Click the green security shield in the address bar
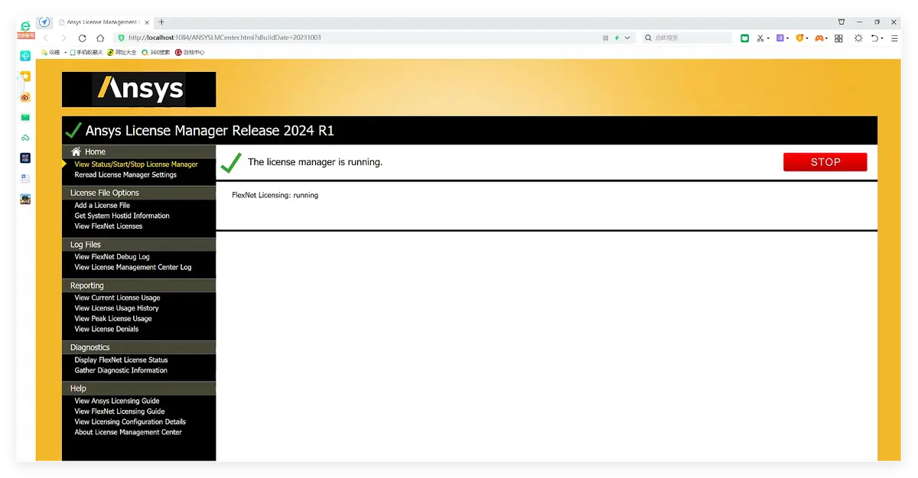 coord(121,37)
